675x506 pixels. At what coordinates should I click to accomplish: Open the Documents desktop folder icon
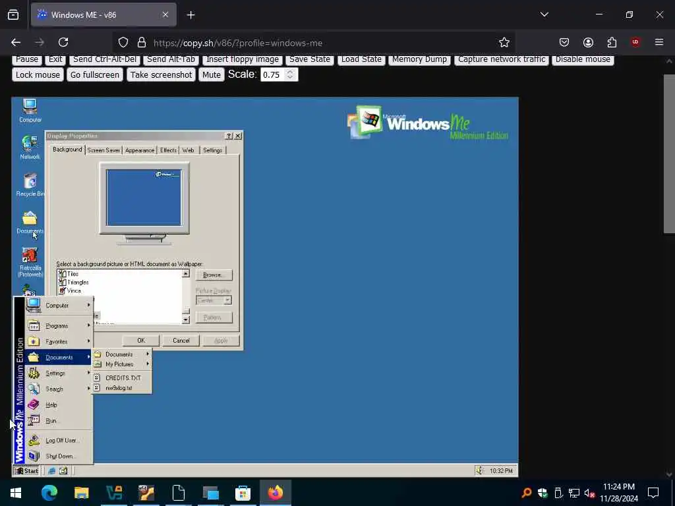(30, 222)
